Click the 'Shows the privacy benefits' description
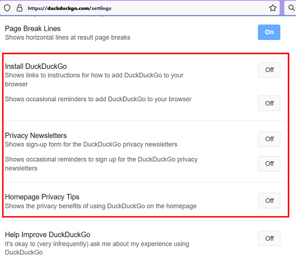This screenshot has height=266, width=296. point(101,206)
